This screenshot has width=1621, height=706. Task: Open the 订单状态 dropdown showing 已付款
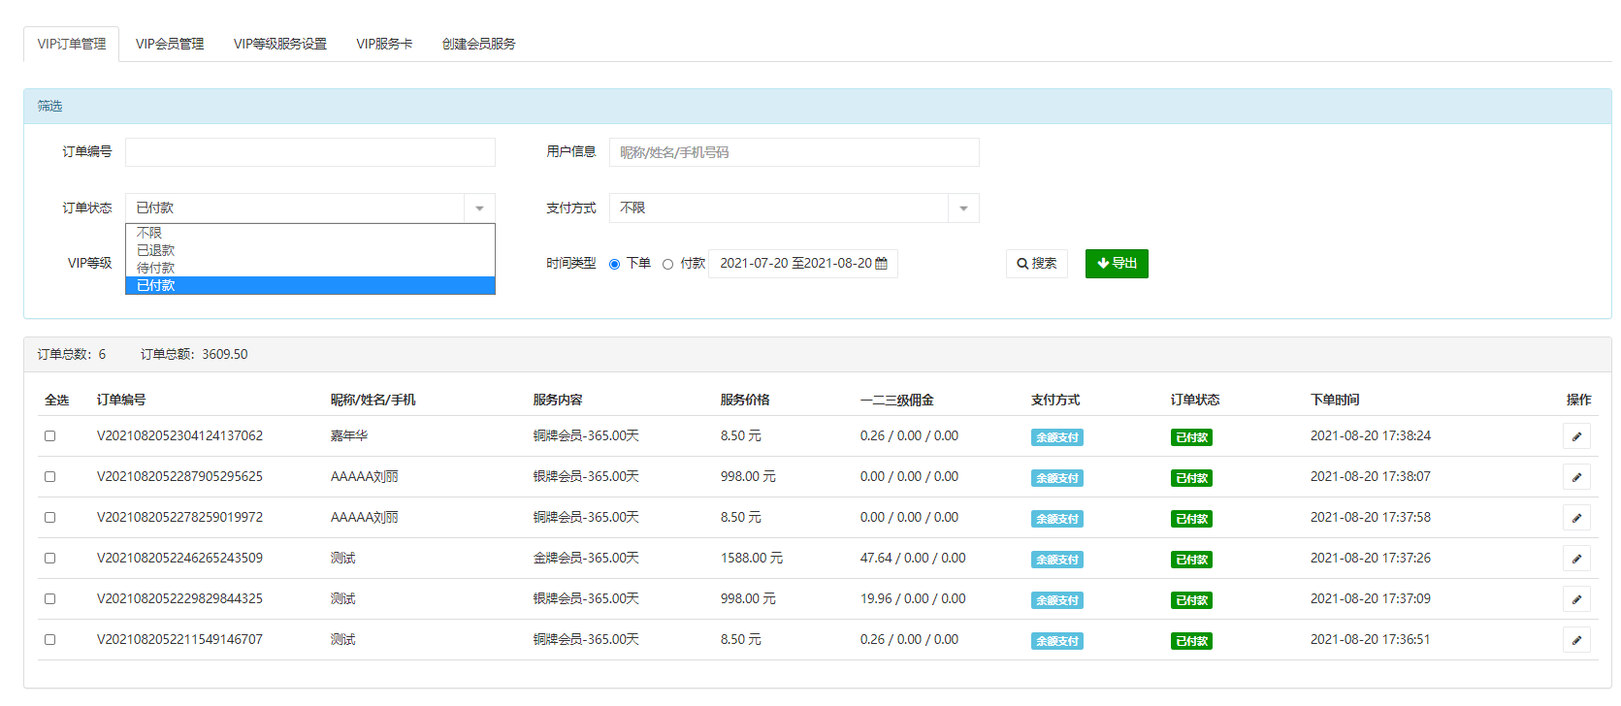pyautogui.click(x=310, y=208)
